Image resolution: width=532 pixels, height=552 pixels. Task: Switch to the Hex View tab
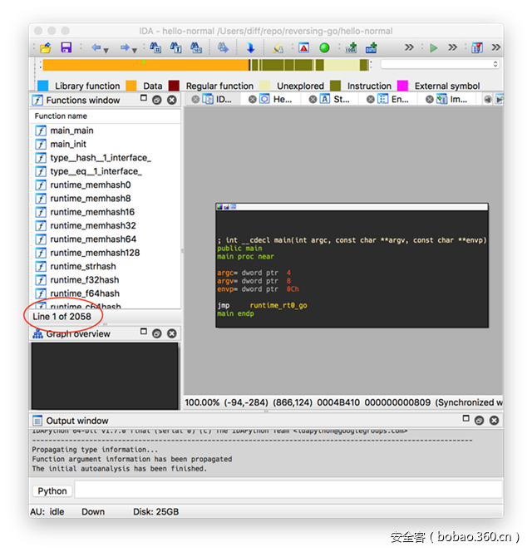point(277,99)
